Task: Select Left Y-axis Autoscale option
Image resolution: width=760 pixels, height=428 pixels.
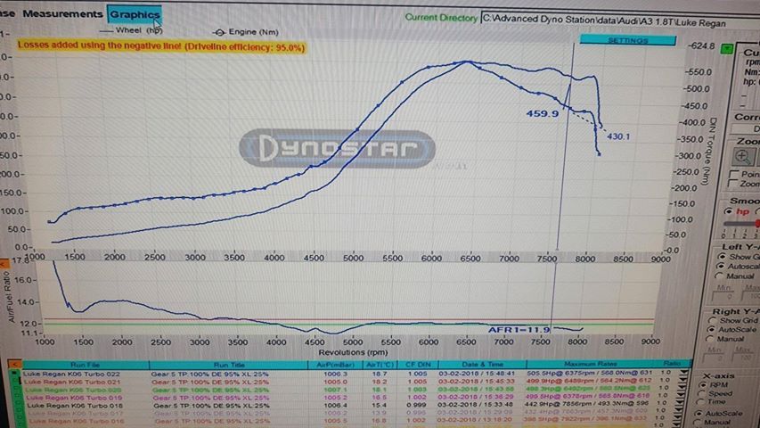Action: pos(721,267)
